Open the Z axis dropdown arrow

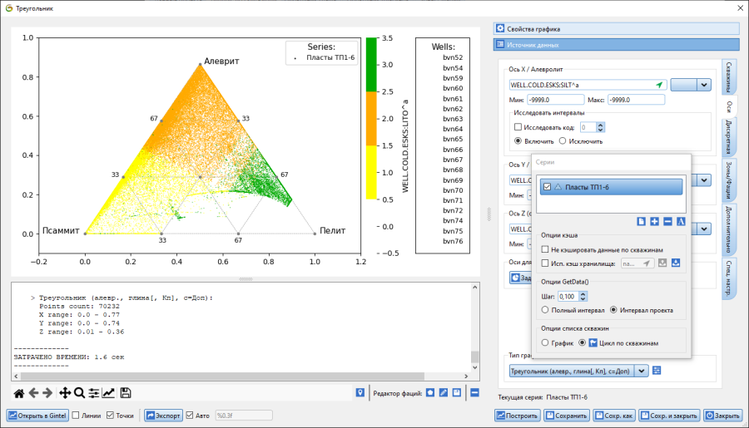tap(704, 229)
